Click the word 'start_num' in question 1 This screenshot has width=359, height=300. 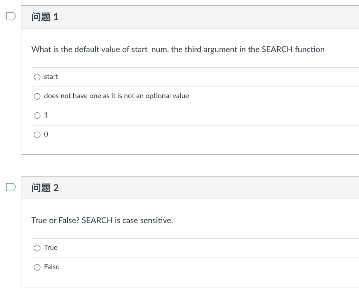pyautogui.click(x=150, y=49)
